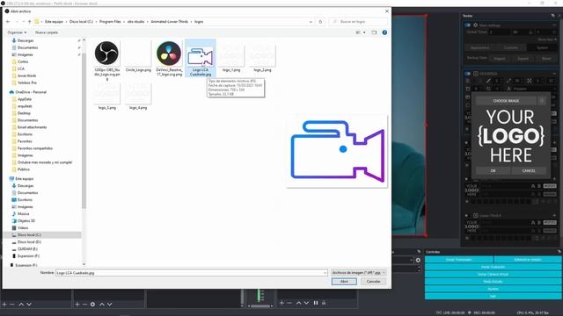
Task: Go up one folder level arrow
Action: pos(29,21)
